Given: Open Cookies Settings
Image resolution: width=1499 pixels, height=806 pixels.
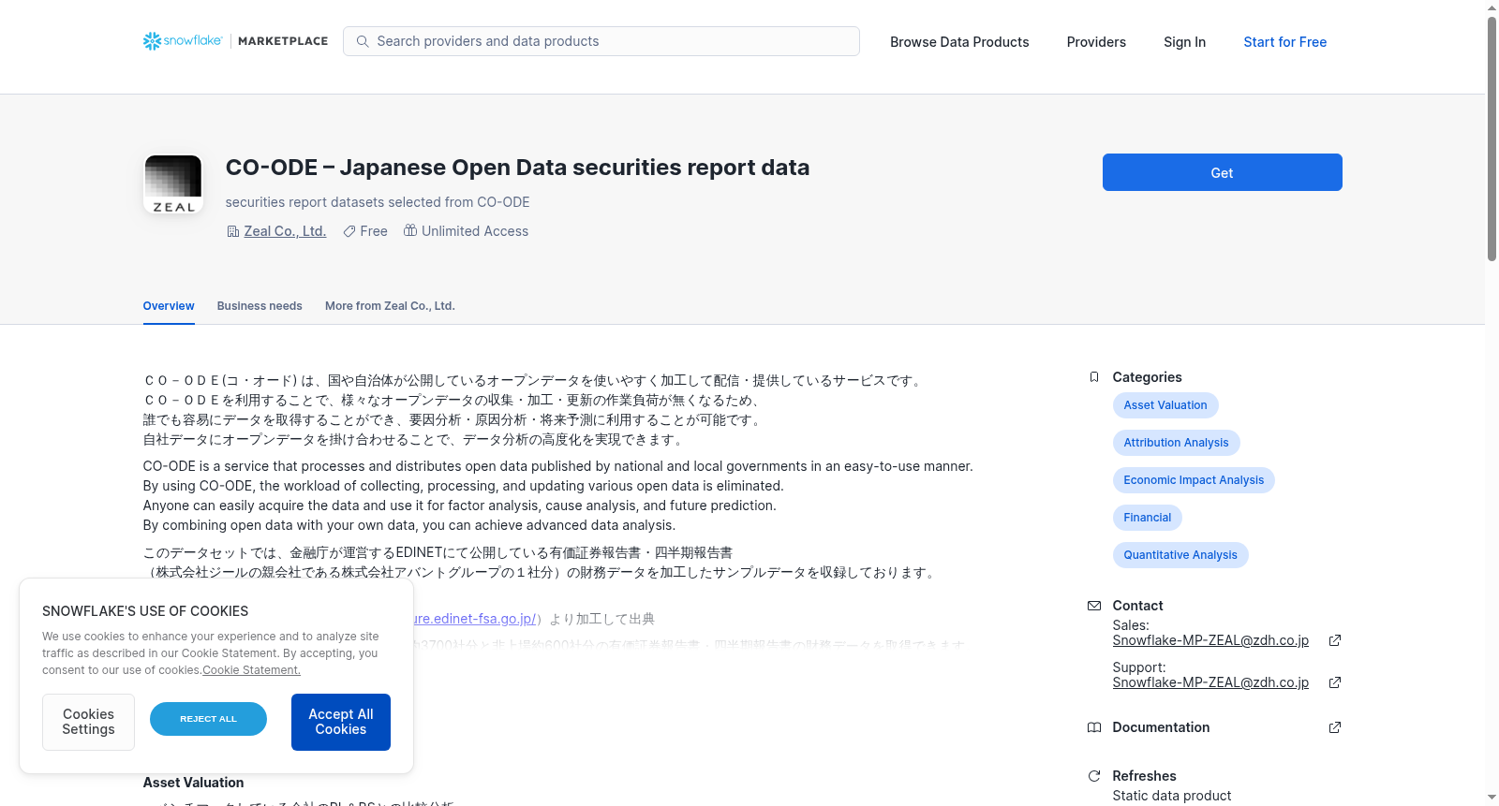Looking at the screenshot, I should point(88,722).
